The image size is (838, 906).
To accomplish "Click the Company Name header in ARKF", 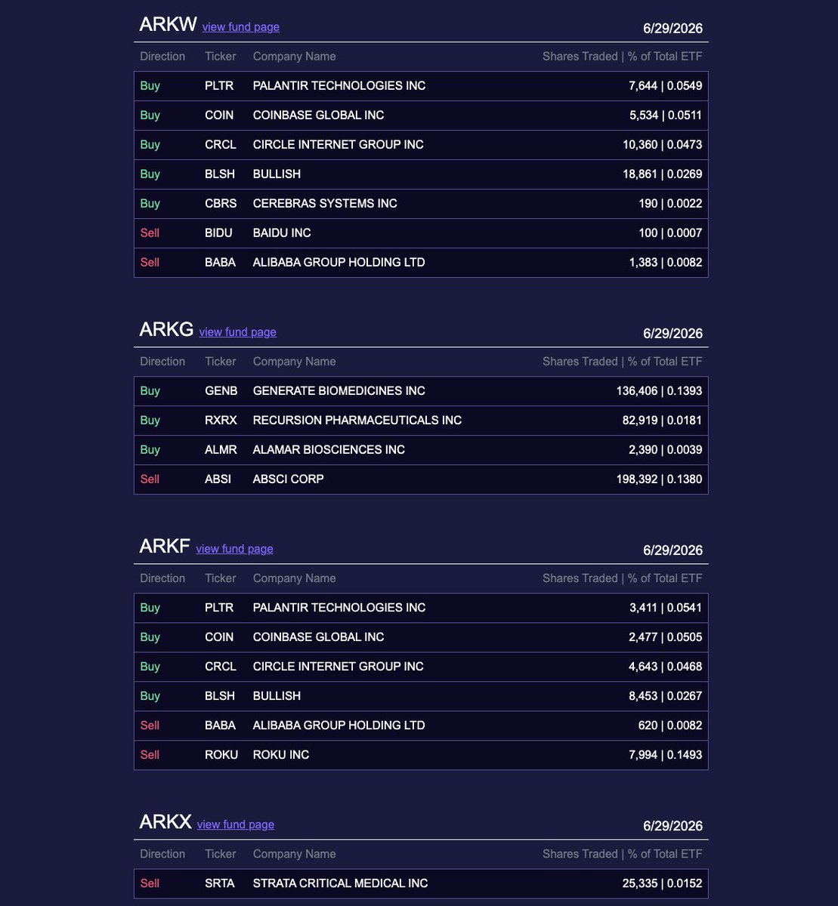I will 294,578.
